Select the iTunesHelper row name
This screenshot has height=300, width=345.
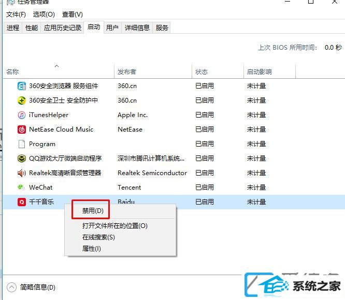coord(49,115)
